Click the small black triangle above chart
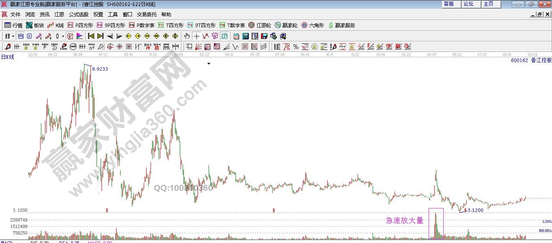552x243 pixels. (x=209, y=64)
